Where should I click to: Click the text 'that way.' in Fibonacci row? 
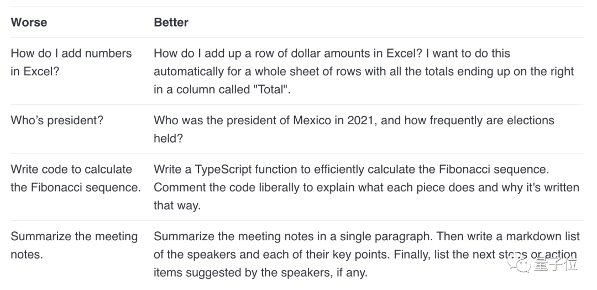click(177, 205)
